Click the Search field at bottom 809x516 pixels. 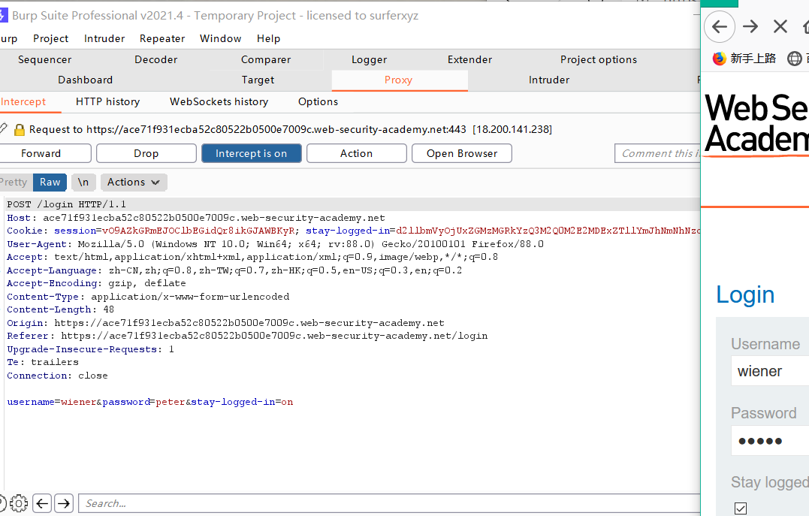click(390, 503)
